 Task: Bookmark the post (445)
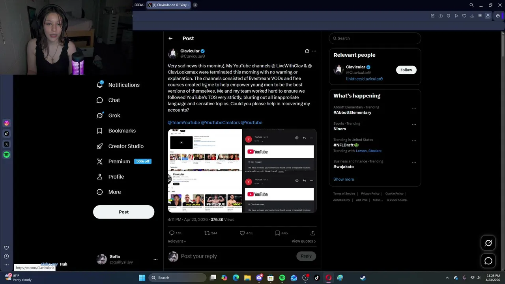[x=281, y=233]
